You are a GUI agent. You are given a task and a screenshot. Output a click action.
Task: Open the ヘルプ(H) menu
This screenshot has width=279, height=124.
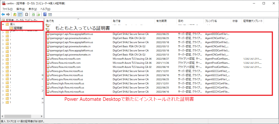click(46, 9)
